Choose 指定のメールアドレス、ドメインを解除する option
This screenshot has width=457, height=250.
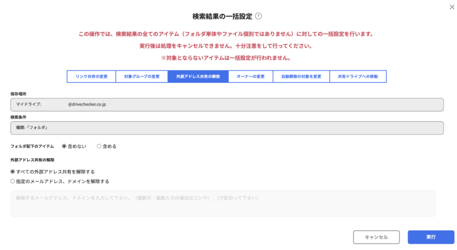click(12, 181)
